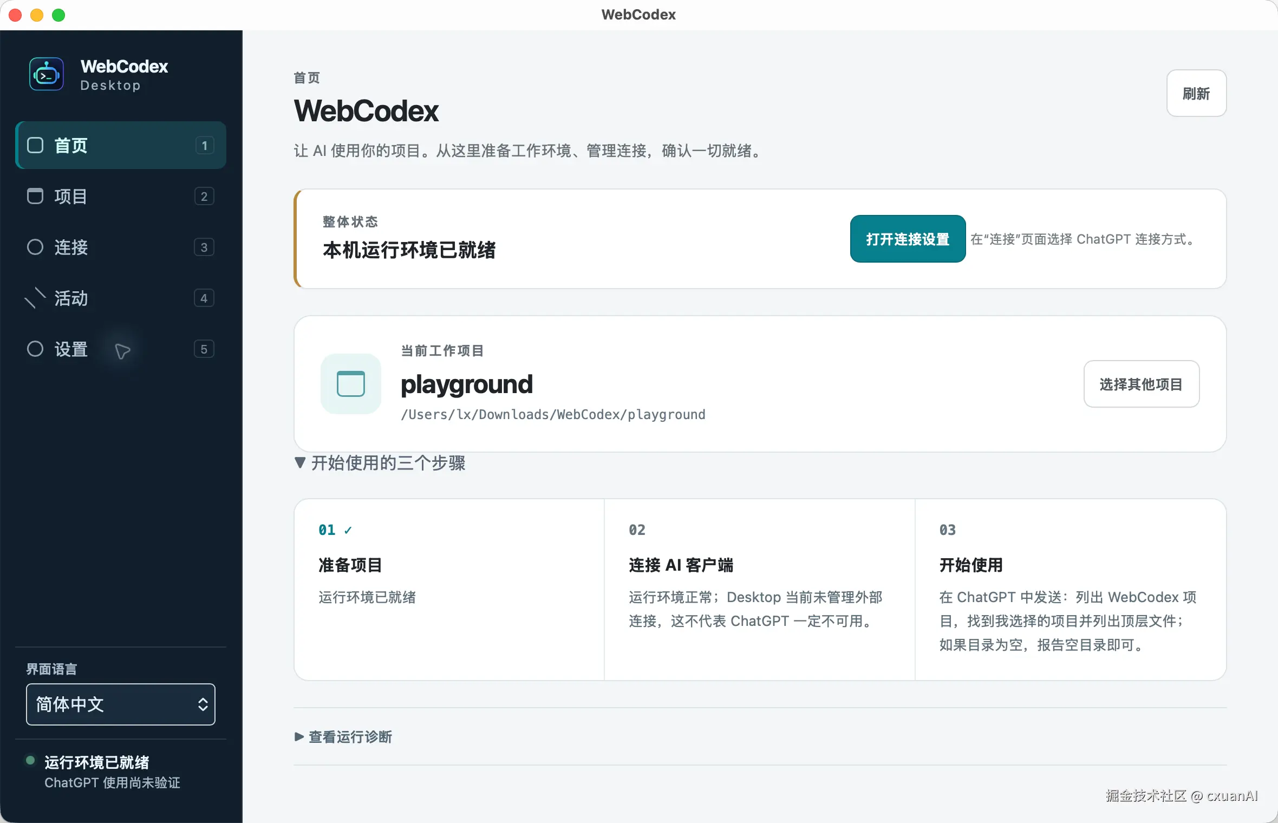Image resolution: width=1278 pixels, height=823 pixels.
Task: Click the green status dot in sidebar
Action: pos(31,761)
